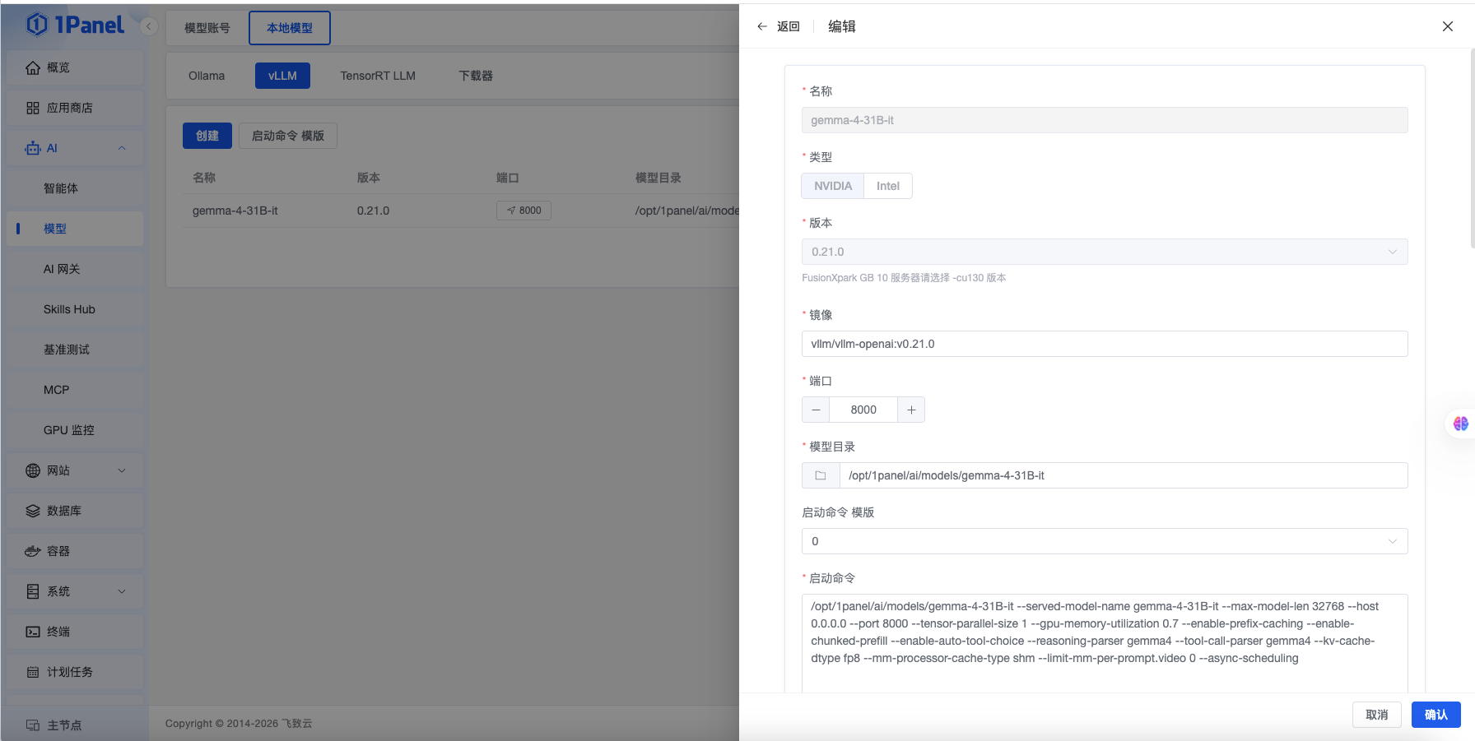Screen dimensions: 1475x741
Task: Click the 容器 docker whale icon
Action: point(33,551)
